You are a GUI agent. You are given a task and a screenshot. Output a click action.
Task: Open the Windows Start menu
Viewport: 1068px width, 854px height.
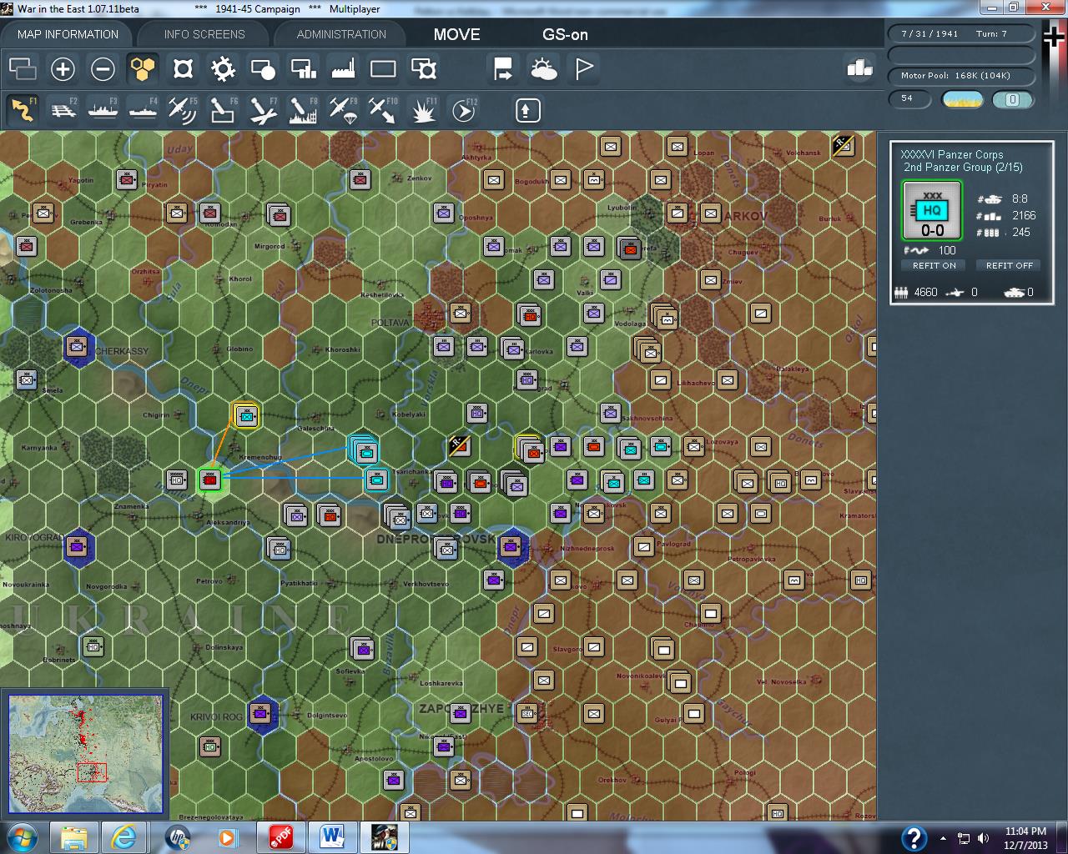(x=22, y=836)
